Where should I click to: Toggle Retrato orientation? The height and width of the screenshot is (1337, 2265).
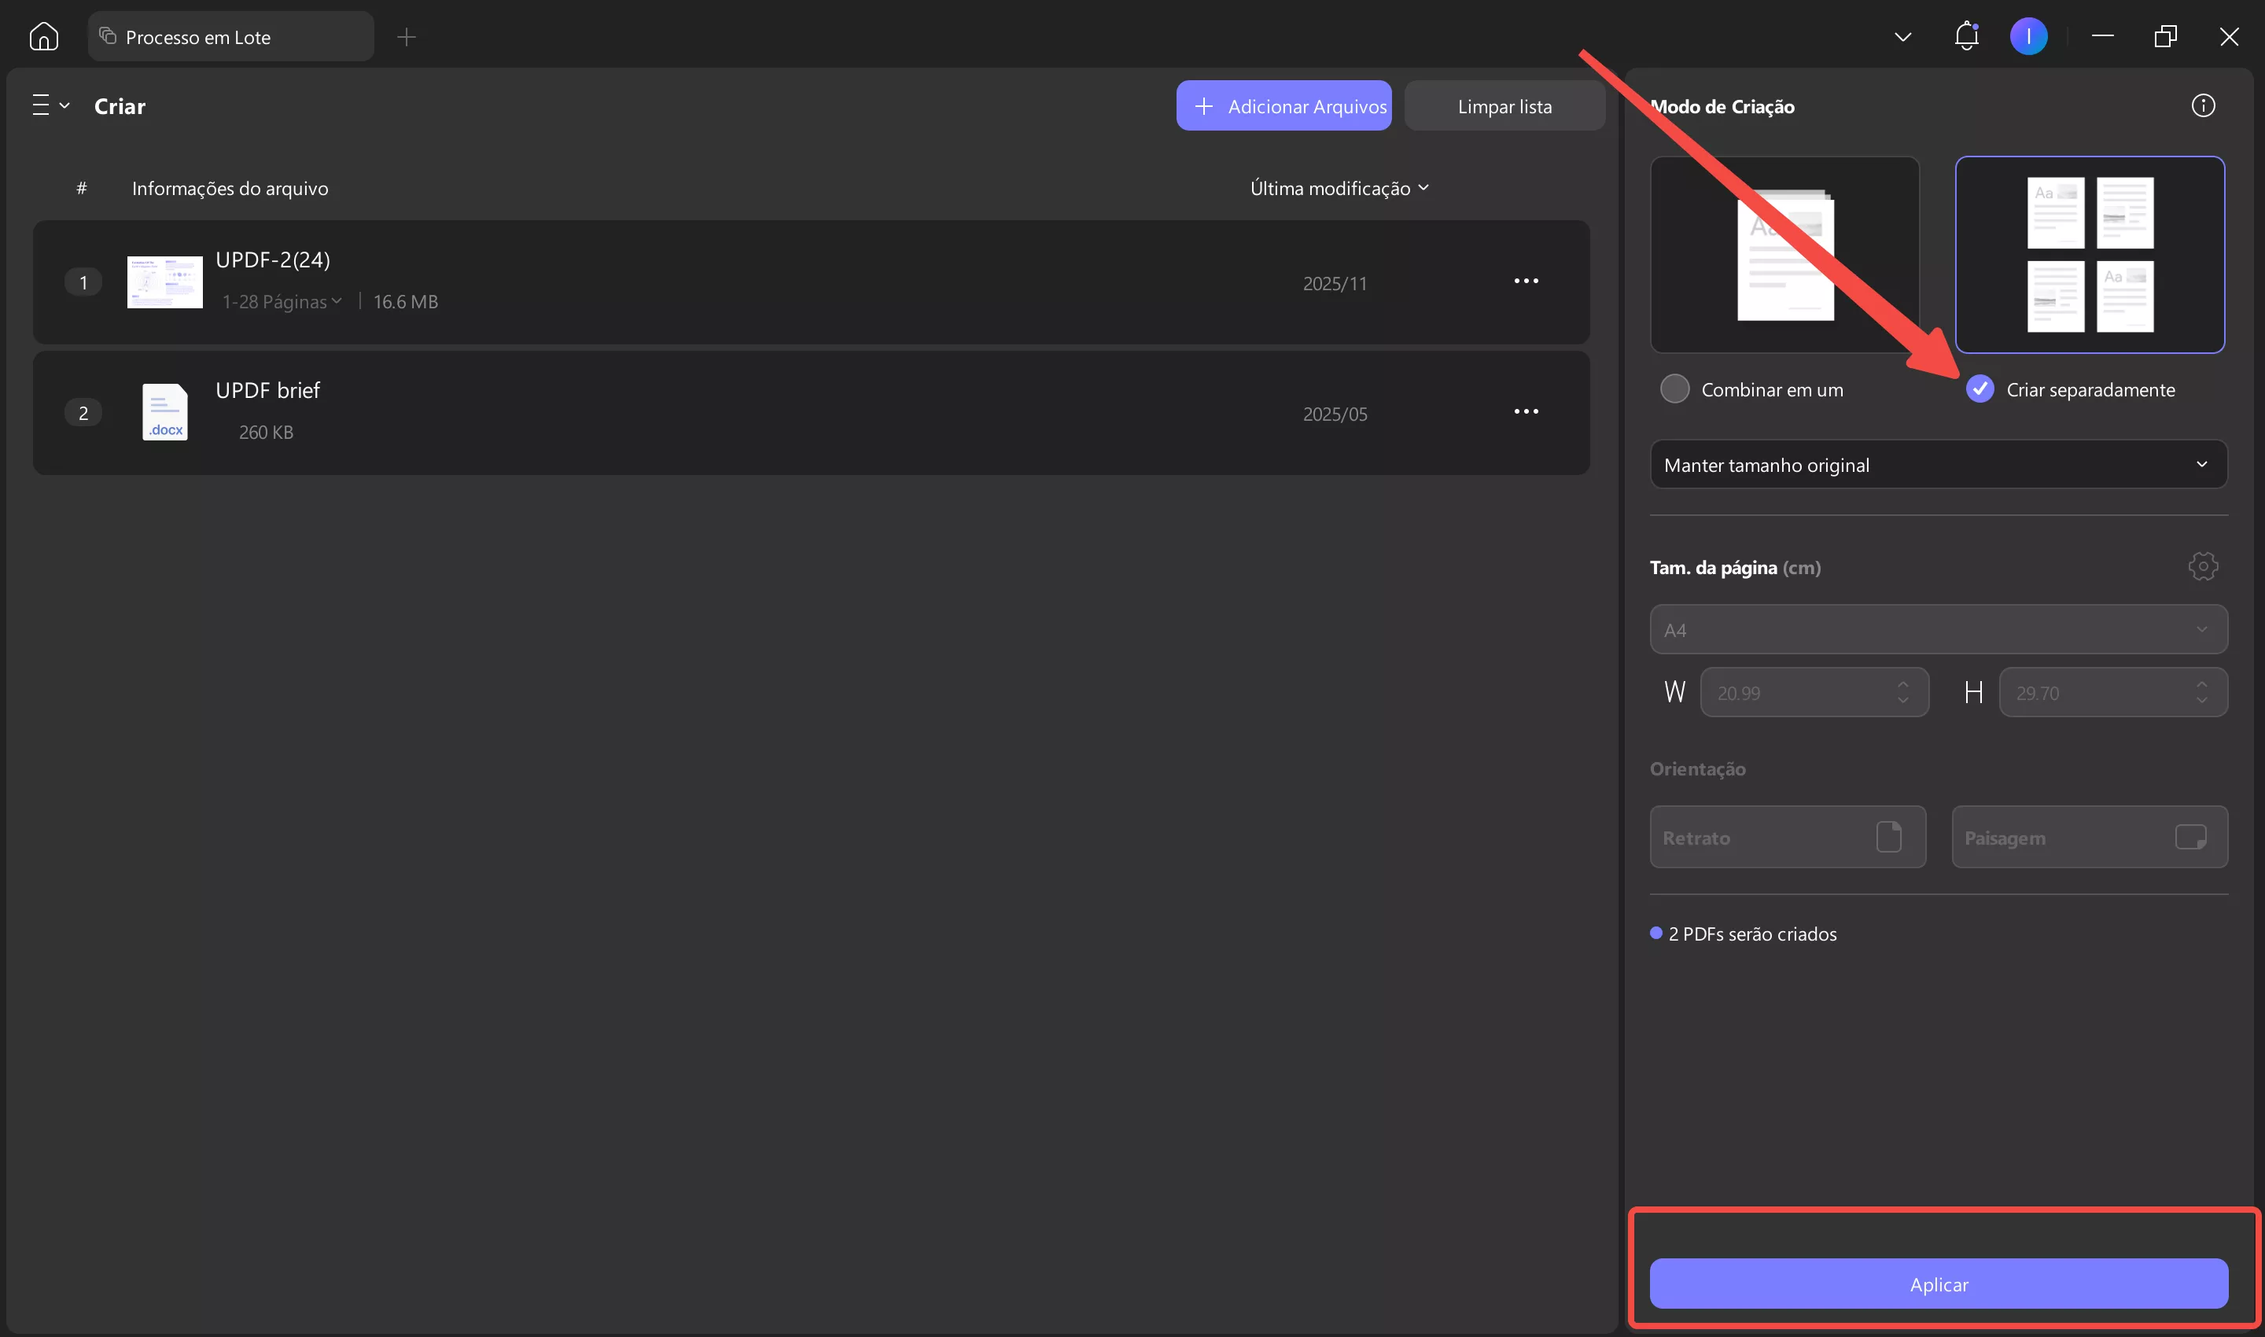coord(1788,836)
